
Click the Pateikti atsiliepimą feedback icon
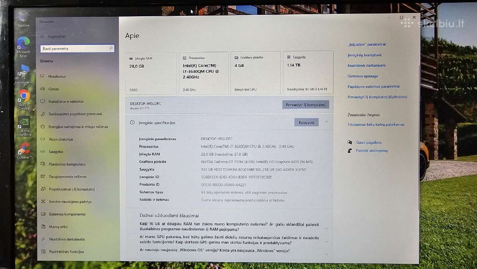350,151
